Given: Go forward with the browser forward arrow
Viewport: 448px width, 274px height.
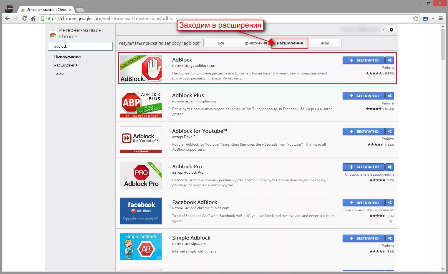Looking at the screenshot, I should tap(16, 18).
